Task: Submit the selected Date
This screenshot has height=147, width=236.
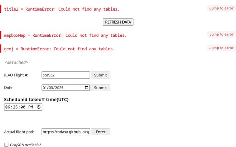Action: (100, 87)
